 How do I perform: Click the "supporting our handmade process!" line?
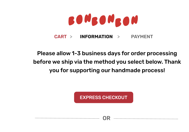[x=107, y=70]
